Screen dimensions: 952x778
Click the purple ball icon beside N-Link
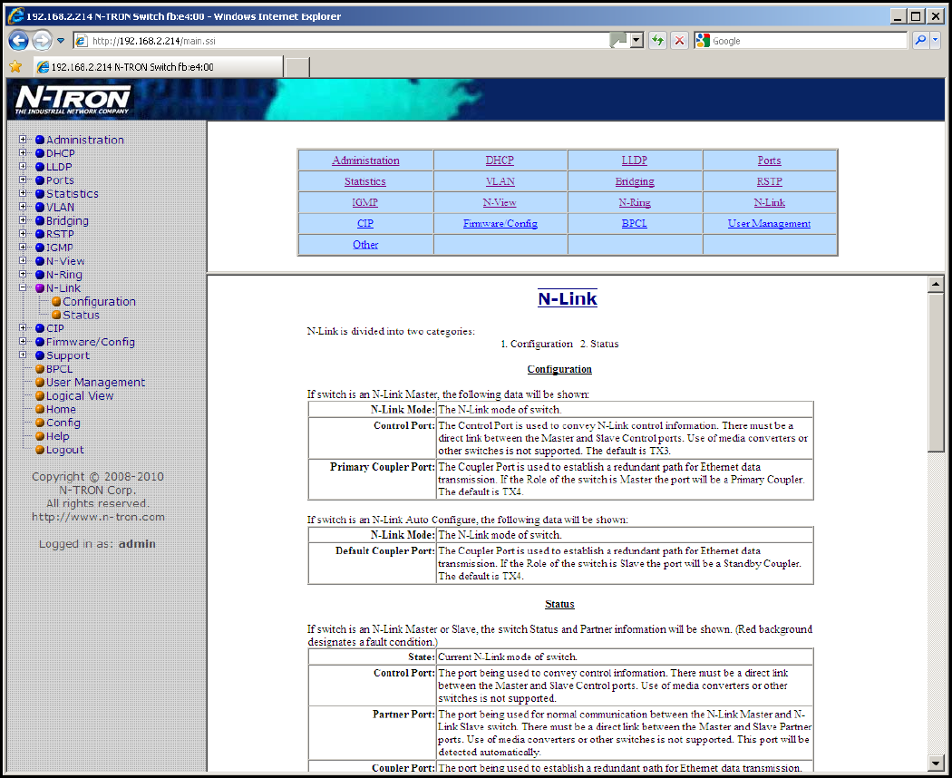[x=40, y=287]
